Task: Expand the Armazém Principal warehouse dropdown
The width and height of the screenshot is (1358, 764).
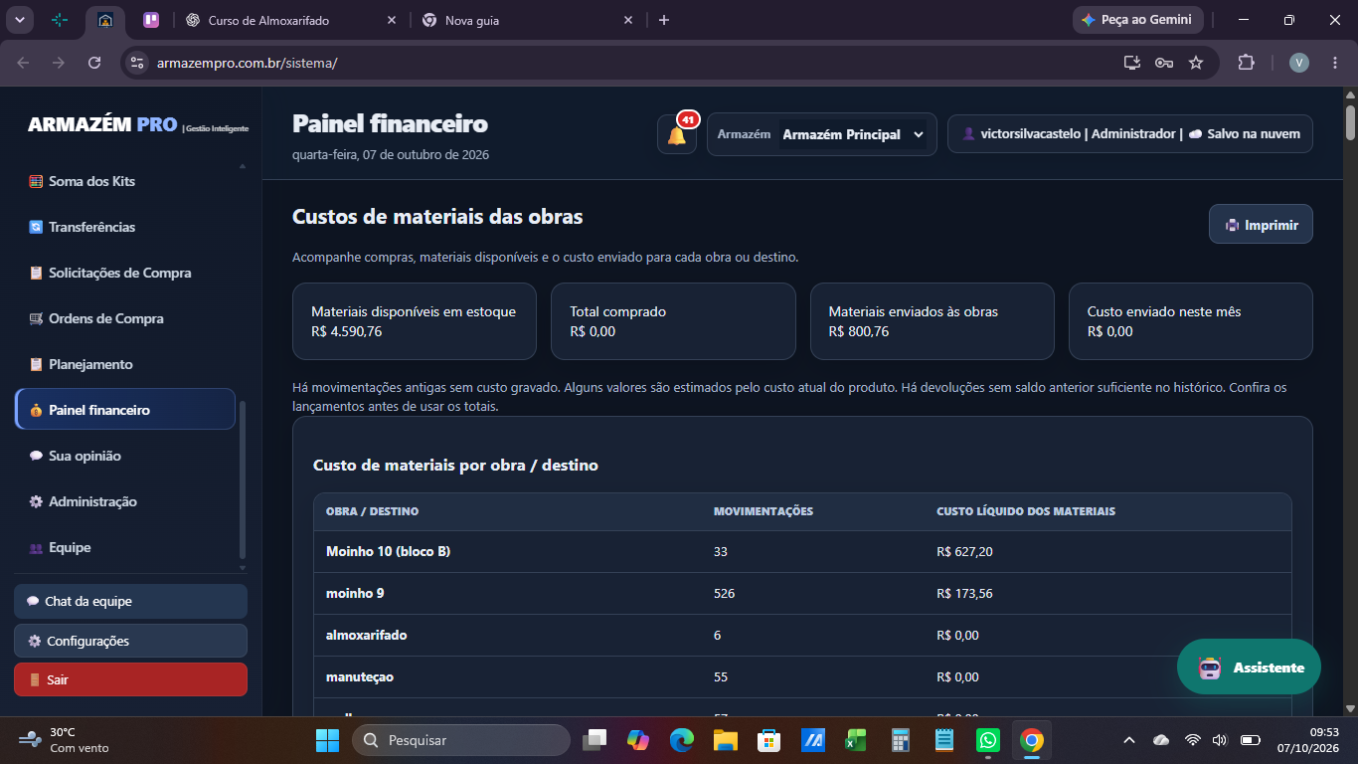Action: pos(852,134)
